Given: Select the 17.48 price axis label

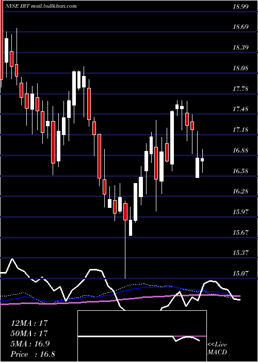Looking at the screenshot, I should point(240,109).
